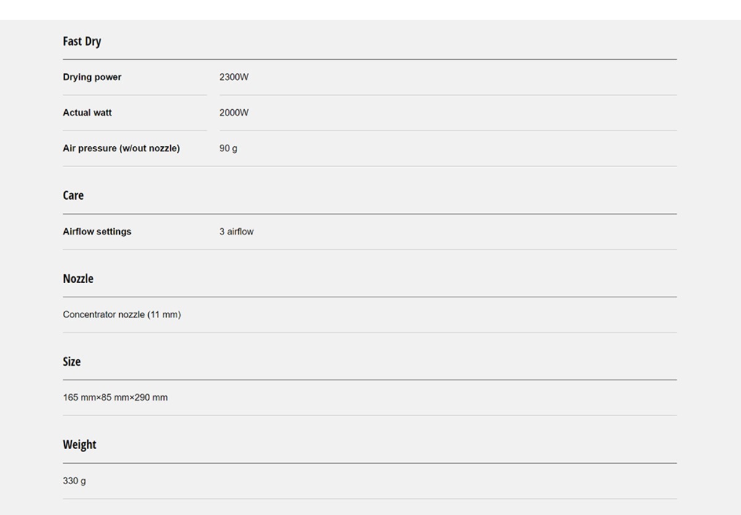Click the Care section heading
The width and height of the screenshot is (741, 515).
click(73, 196)
